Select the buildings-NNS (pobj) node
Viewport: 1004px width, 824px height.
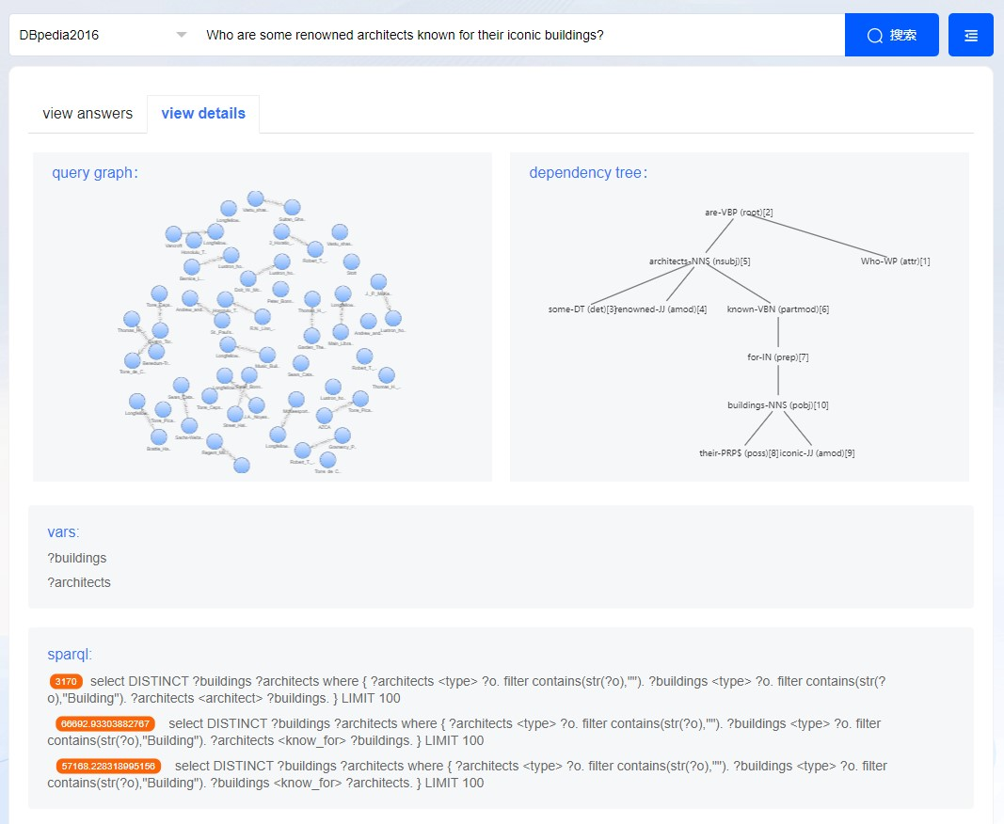coord(777,404)
